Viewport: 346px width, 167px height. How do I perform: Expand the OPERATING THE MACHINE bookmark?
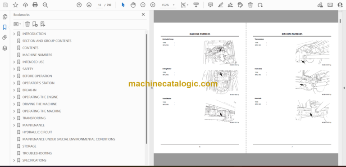[x=14, y=111]
